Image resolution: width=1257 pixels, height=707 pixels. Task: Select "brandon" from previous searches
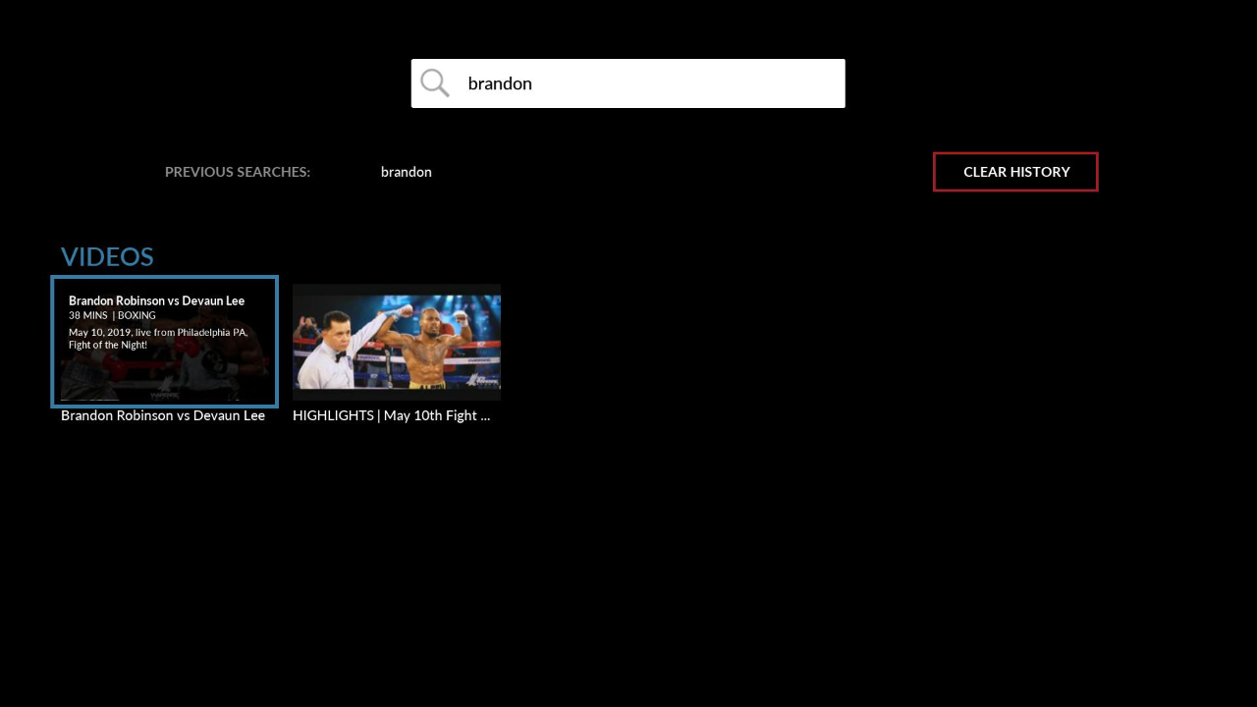(x=406, y=172)
